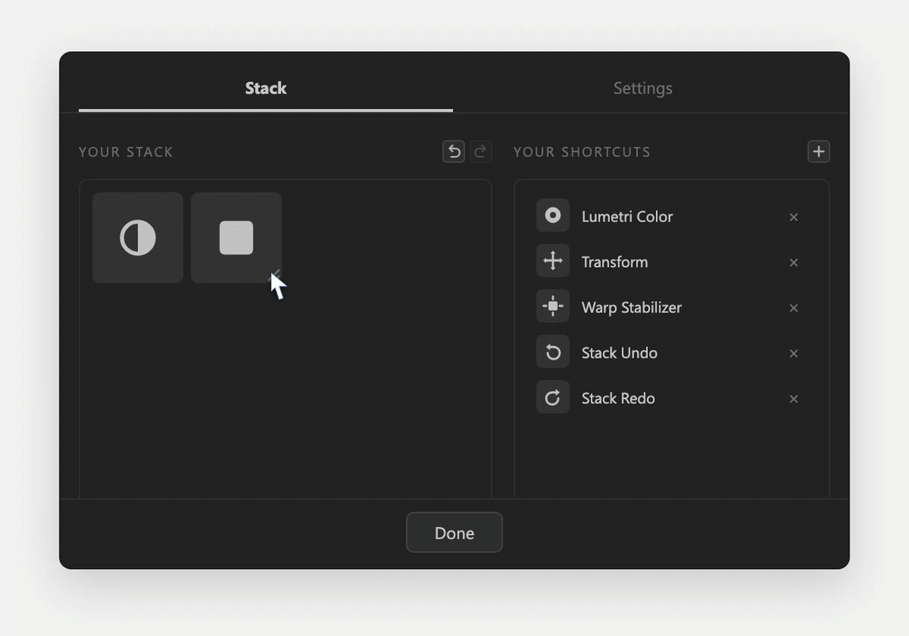This screenshot has width=909, height=636.
Task: Select the square stack item tile
Action: point(236,238)
